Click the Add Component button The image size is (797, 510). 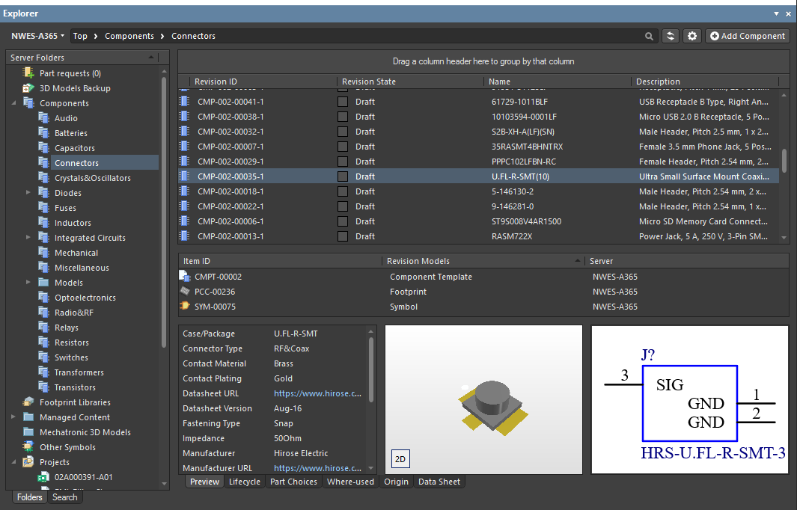[x=748, y=36]
